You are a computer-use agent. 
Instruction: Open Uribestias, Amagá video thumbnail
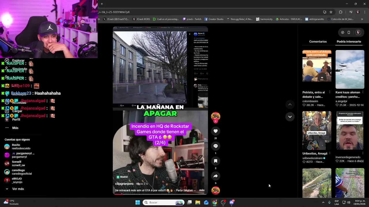317,131
